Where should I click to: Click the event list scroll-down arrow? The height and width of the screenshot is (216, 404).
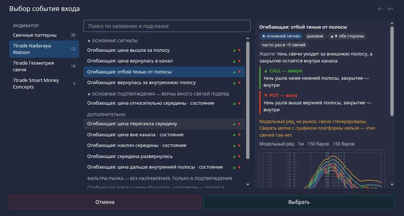pyautogui.click(x=248, y=184)
